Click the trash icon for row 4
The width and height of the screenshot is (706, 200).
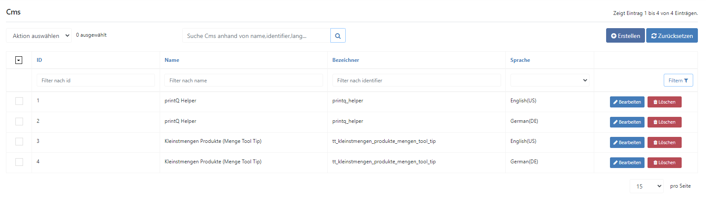coord(656,163)
